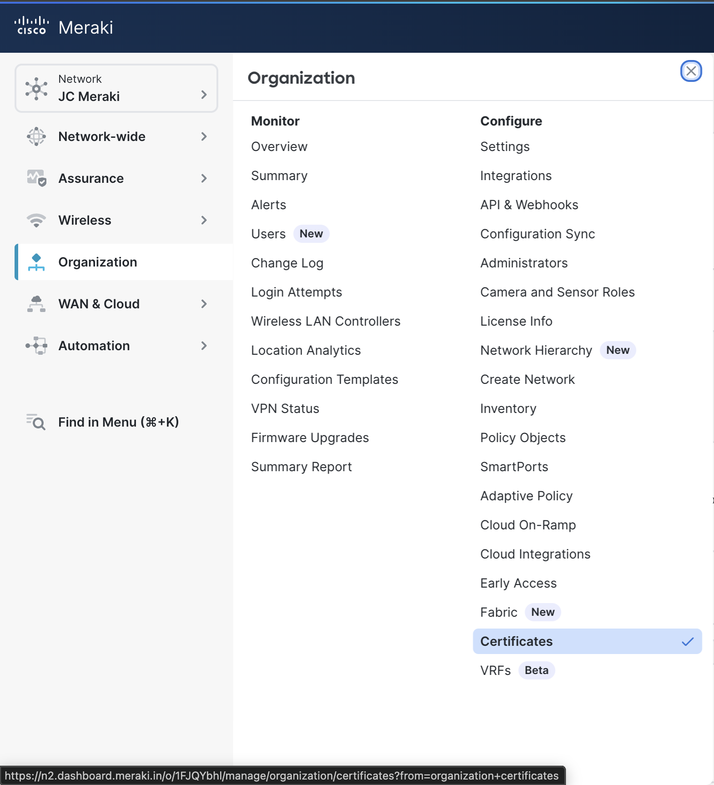The image size is (714, 785).
Task: Click the Wireless wifi icon
Action: click(36, 220)
